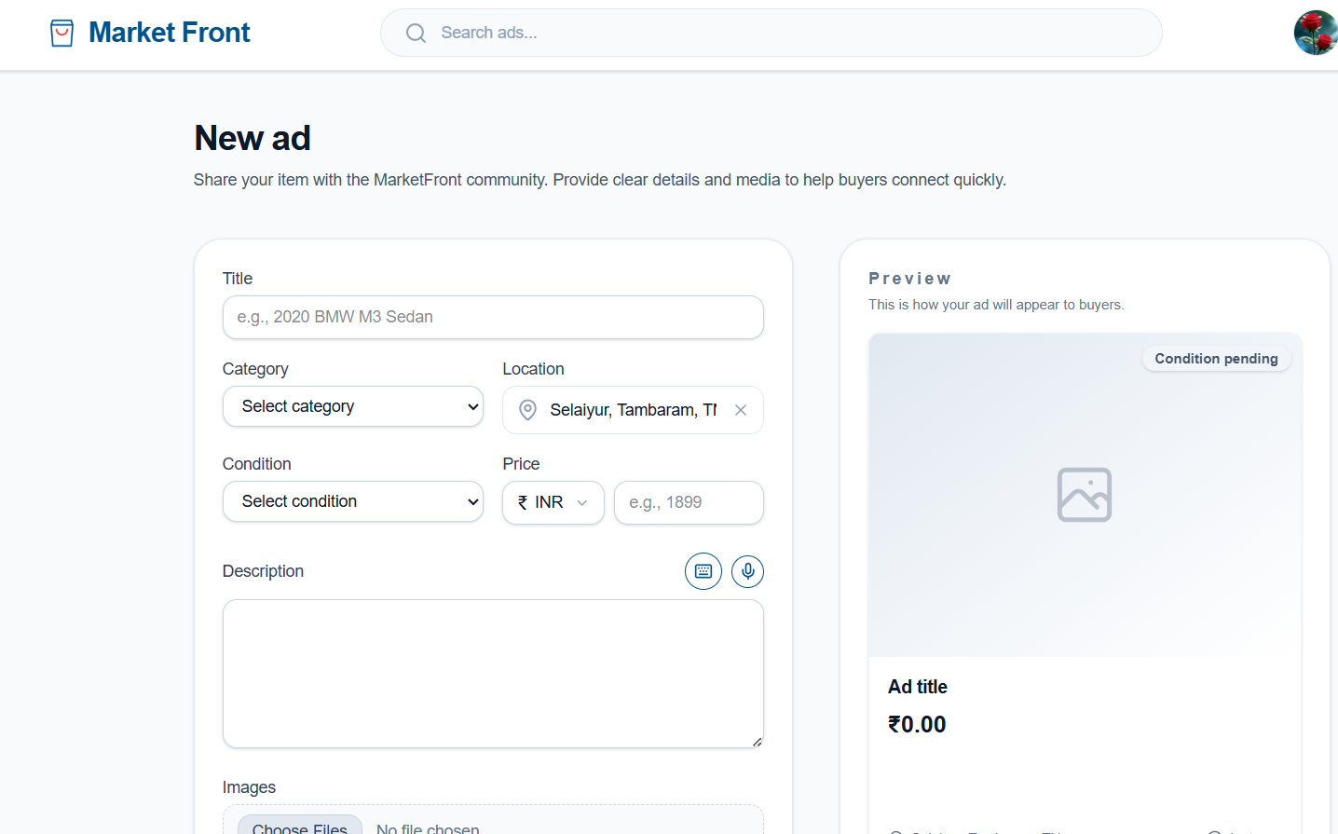Click the Title input field
Image resolution: width=1338 pixels, height=834 pixels.
click(493, 317)
